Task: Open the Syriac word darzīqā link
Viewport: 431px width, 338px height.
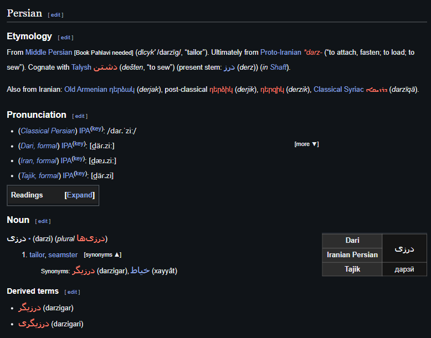Action: [377, 90]
